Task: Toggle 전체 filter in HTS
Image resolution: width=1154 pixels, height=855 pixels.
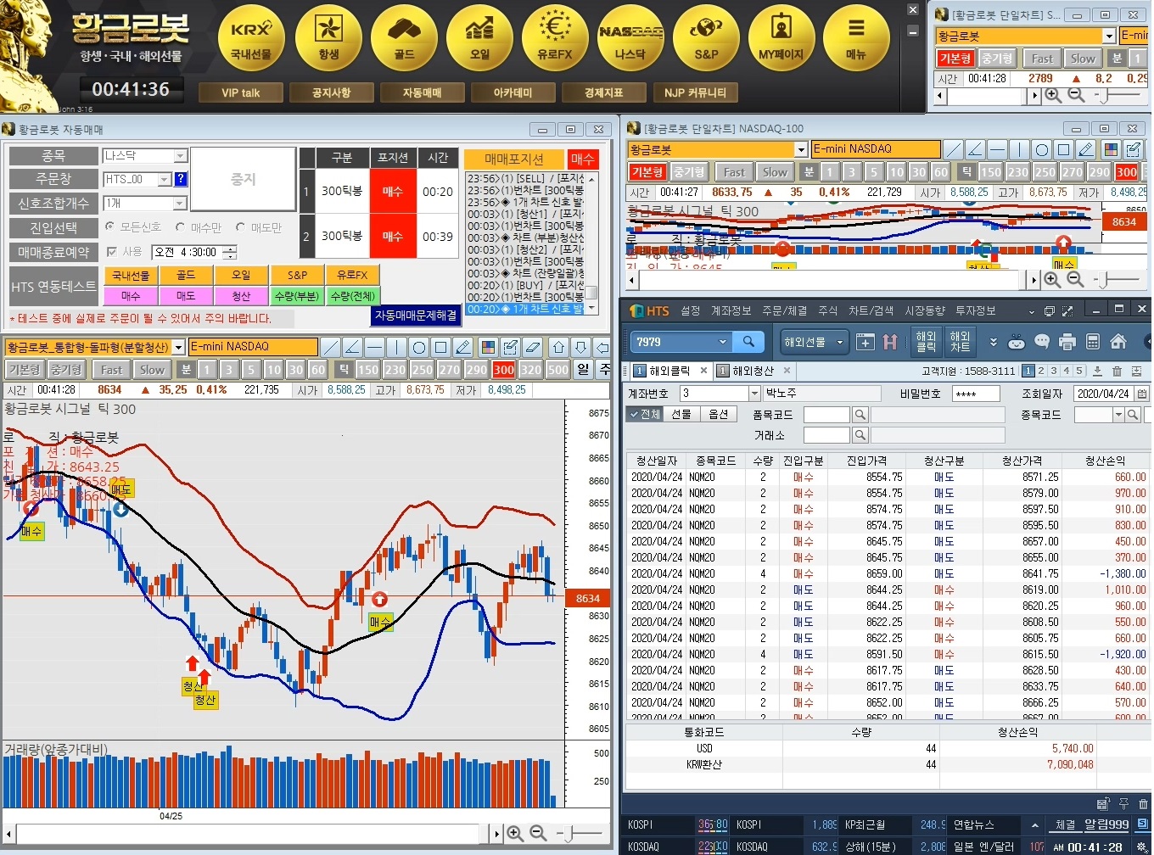Action: coord(645,414)
